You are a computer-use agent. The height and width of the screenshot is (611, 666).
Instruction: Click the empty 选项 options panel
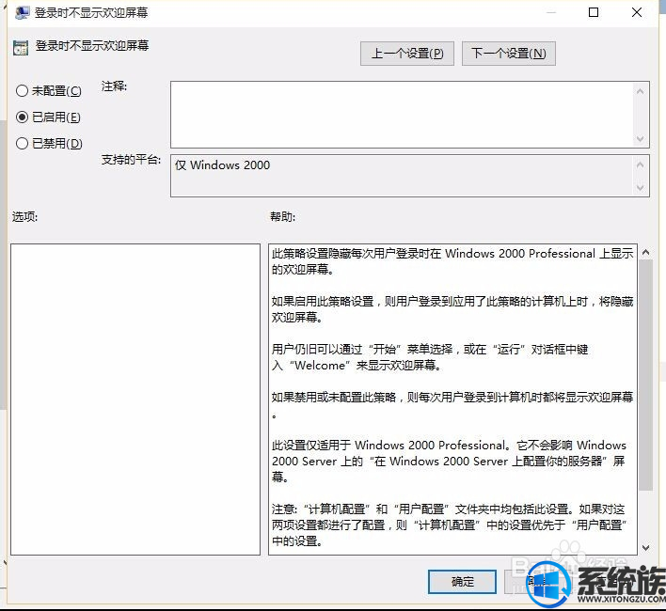click(135, 399)
